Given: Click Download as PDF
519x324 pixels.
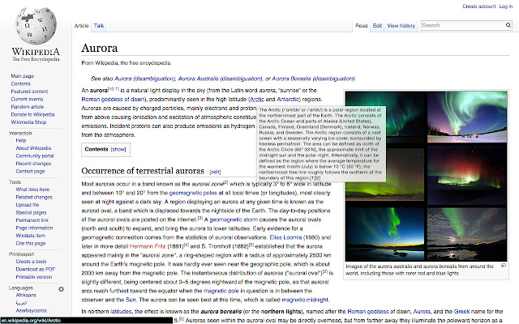Looking at the screenshot, I should (36, 269).
